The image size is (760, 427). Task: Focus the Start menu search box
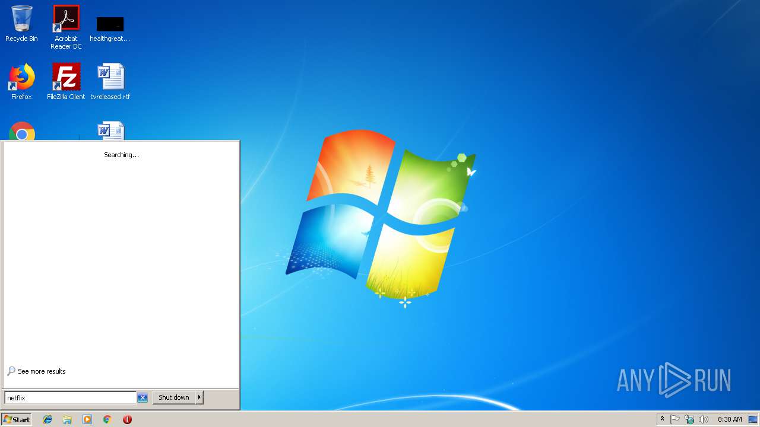[71, 398]
